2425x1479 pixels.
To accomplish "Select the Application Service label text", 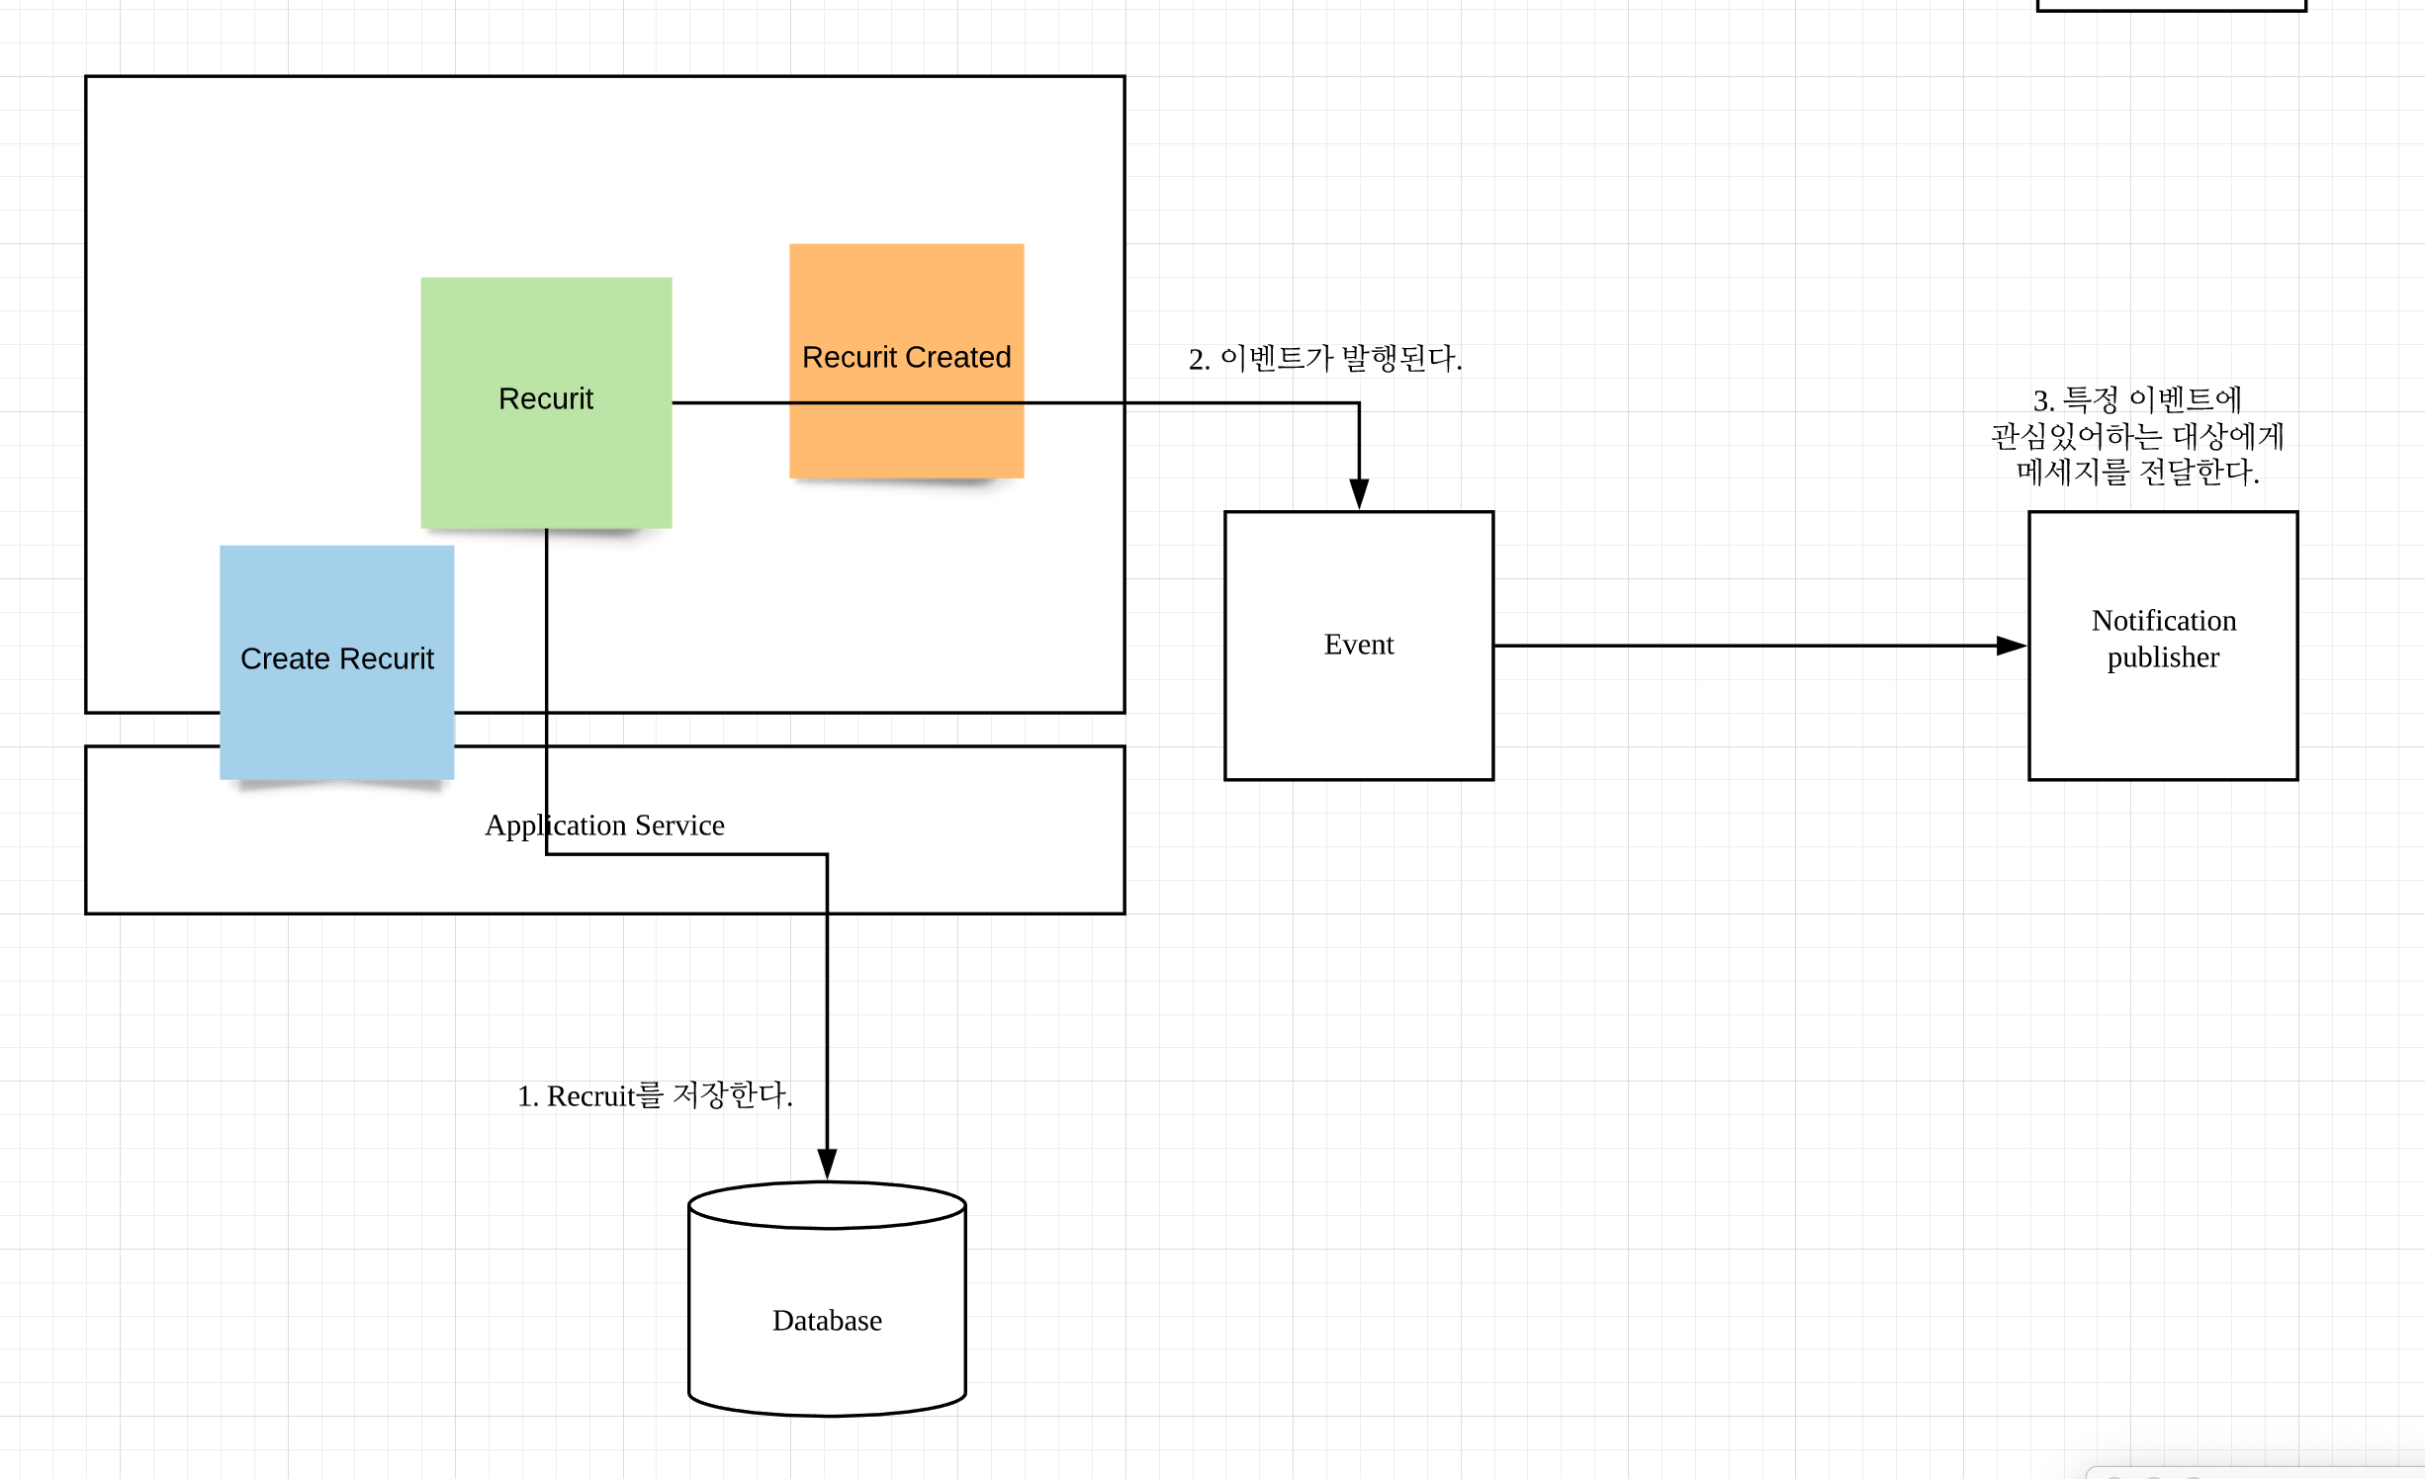I will pos(633,826).
